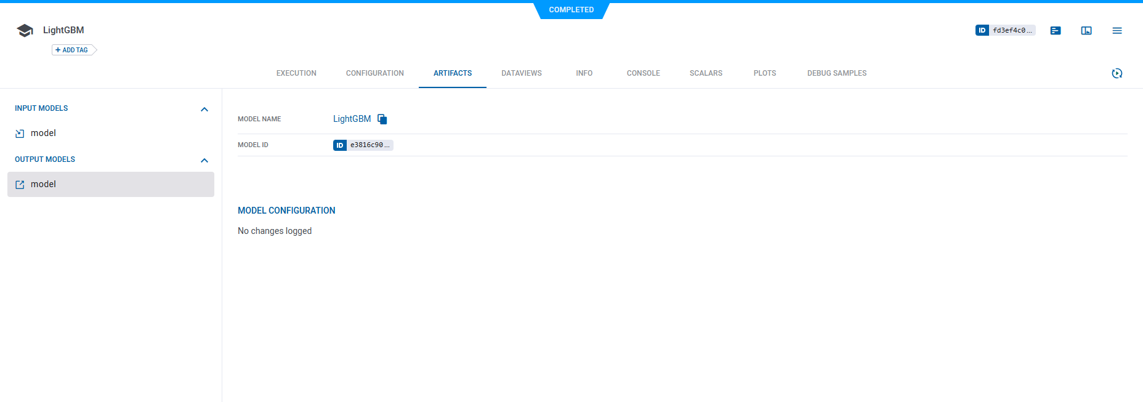Go to the Scalars tab
This screenshot has height=402, width=1143.
pyautogui.click(x=706, y=73)
